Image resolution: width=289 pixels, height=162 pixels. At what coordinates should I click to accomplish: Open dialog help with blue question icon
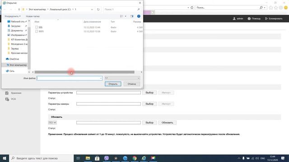(139, 16)
